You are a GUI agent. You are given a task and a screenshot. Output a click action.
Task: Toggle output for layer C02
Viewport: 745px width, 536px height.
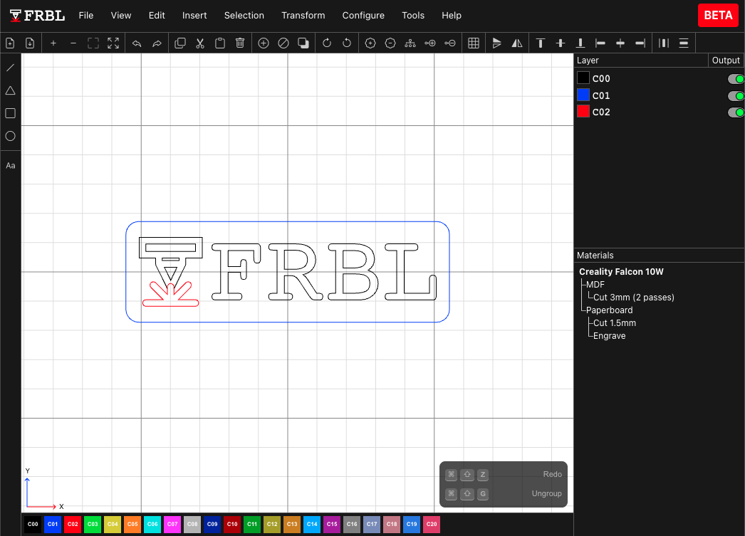[x=736, y=112]
